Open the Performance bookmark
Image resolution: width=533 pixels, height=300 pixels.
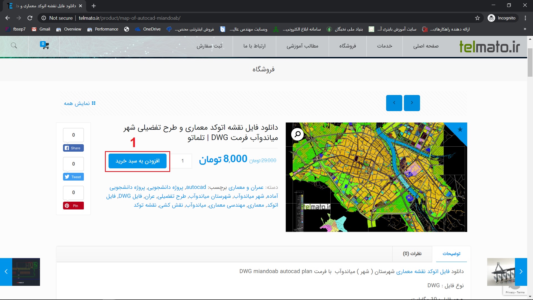pos(103,29)
